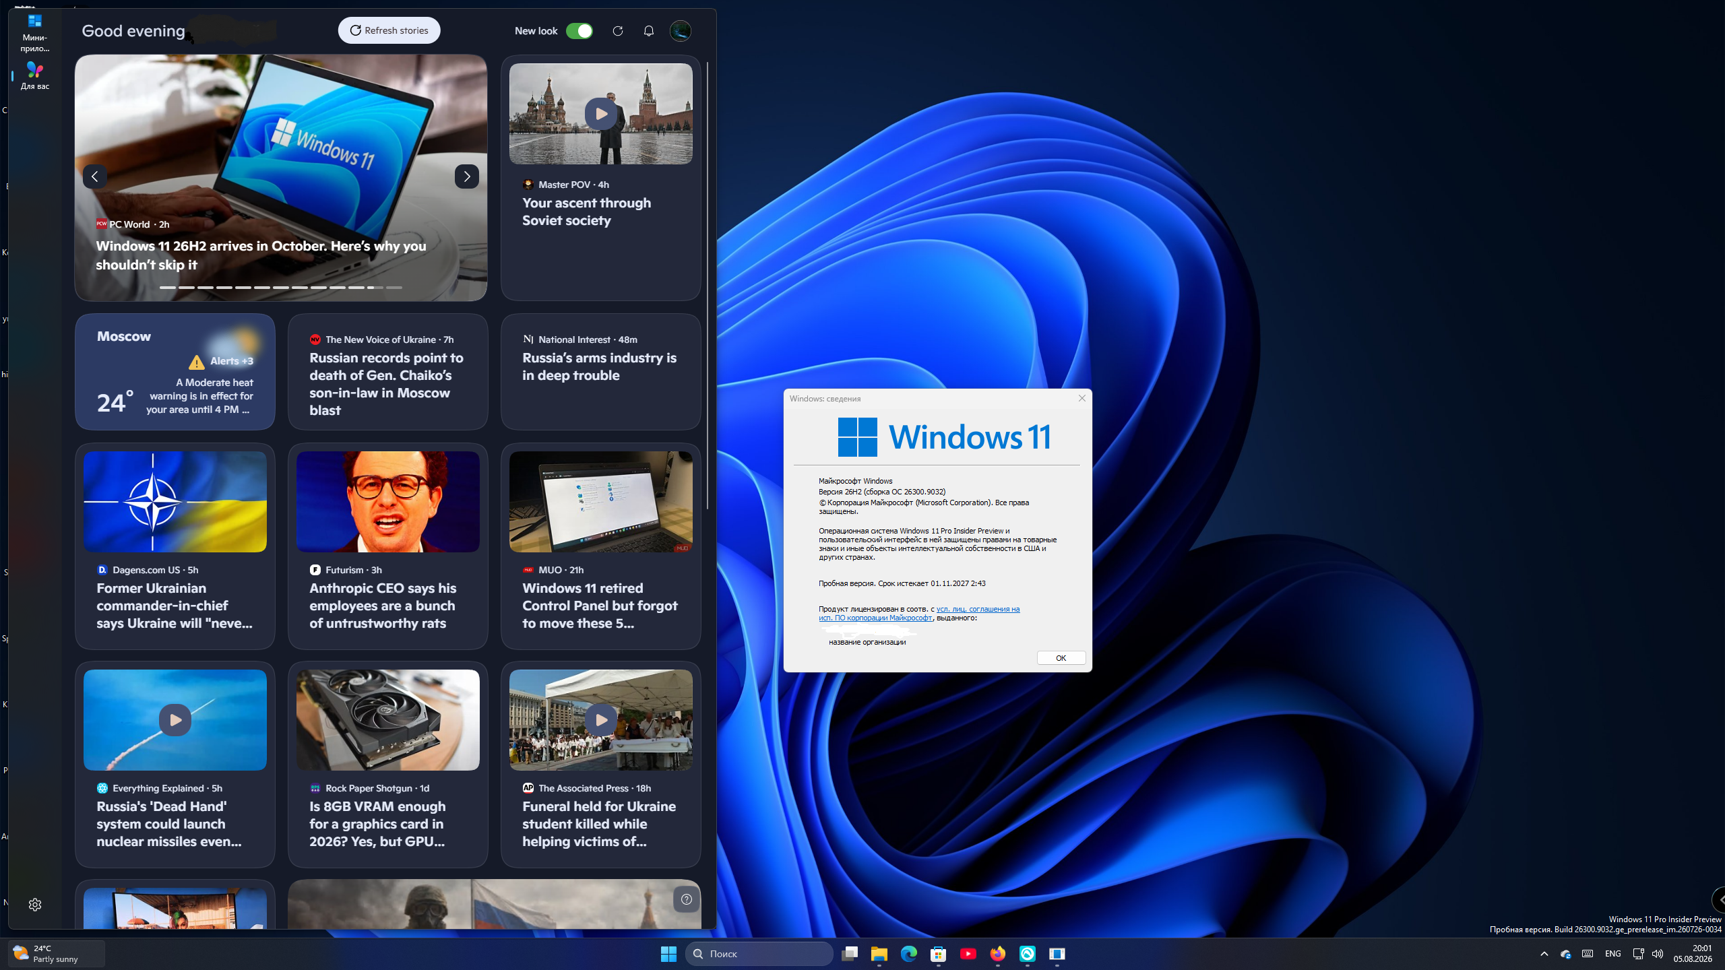Read "Windows 11 retired Control Panel" story
Image resolution: width=1725 pixels, height=970 pixels.
point(600,606)
